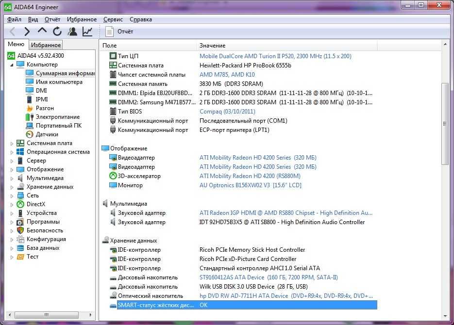Click the user silhouette toolbar icon

click(x=72, y=31)
